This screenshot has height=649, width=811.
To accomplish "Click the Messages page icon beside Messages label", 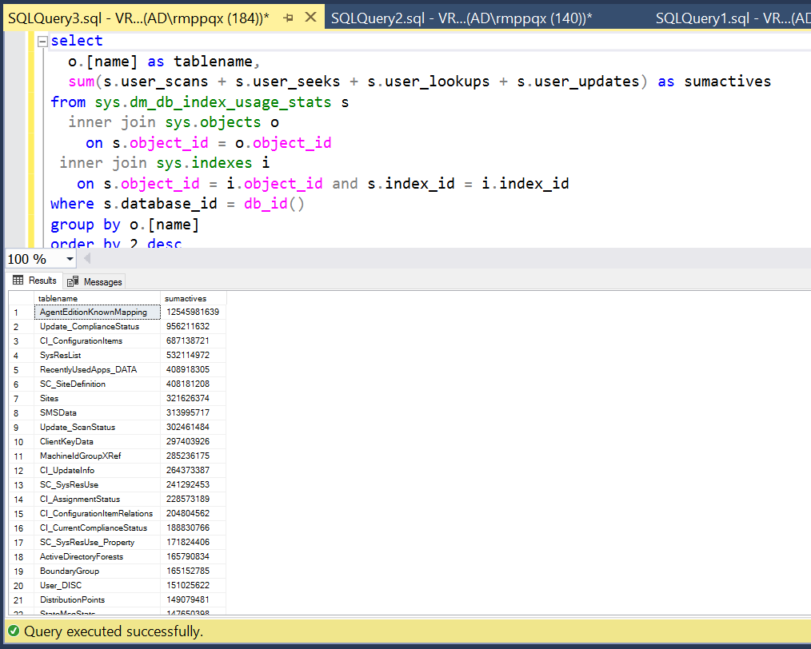I will [x=72, y=281].
